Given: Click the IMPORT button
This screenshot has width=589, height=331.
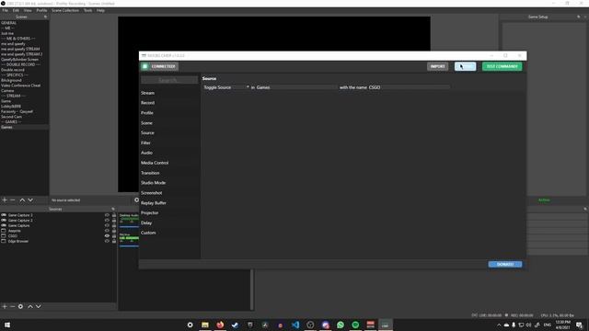Looking at the screenshot, I should pos(438,66).
